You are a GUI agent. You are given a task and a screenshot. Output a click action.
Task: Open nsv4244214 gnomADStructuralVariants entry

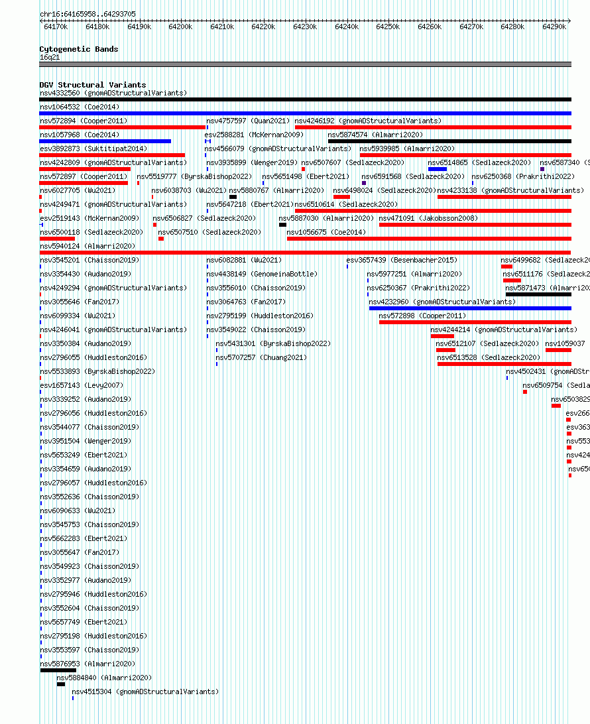click(x=504, y=328)
